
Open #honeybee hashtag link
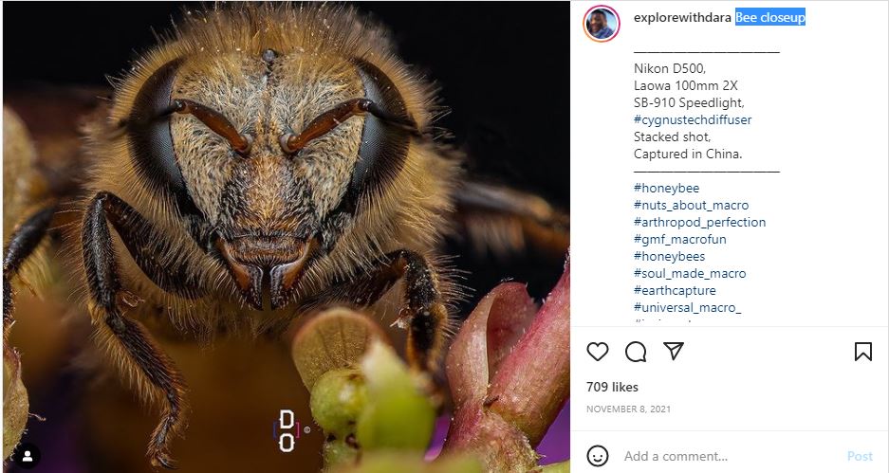(666, 189)
